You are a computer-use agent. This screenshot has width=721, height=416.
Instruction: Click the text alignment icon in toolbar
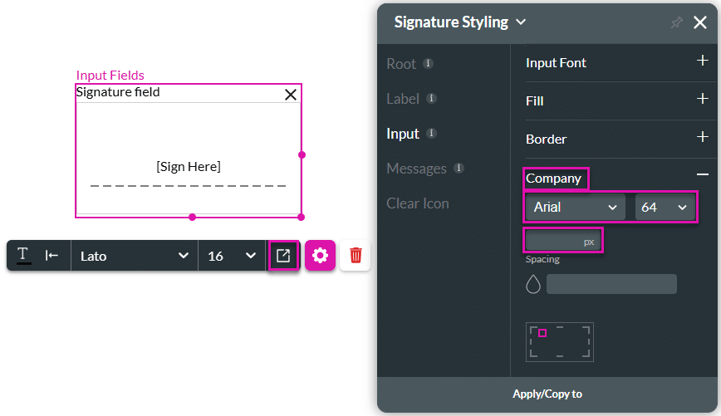51,256
